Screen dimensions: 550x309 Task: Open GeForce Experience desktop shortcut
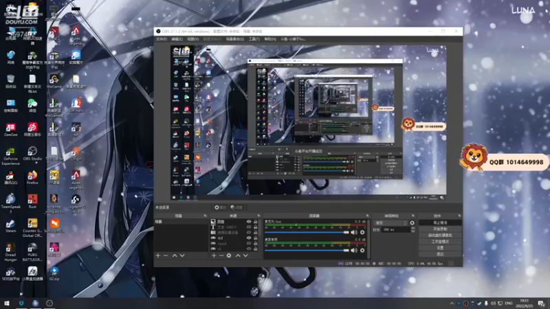point(10,156)
